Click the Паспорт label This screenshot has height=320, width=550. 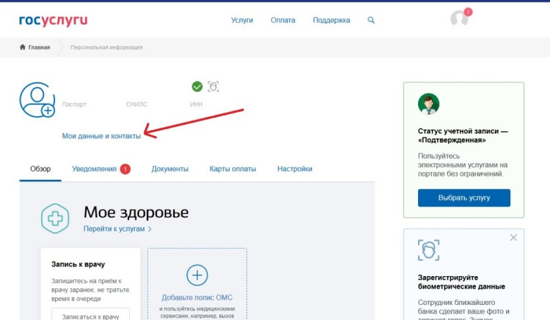[74, 104]
